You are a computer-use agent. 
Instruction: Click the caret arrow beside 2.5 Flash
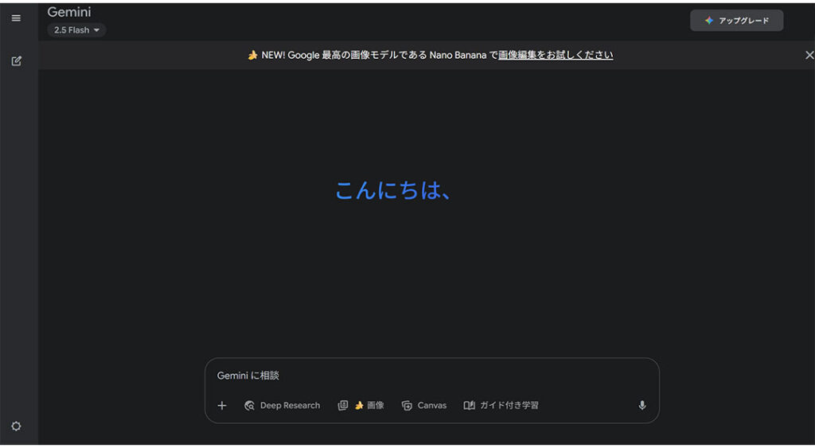pos(97,30)
